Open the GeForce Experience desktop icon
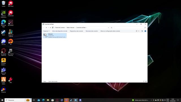This screenshot has height=102, width=181. click(x=4, y=14)
